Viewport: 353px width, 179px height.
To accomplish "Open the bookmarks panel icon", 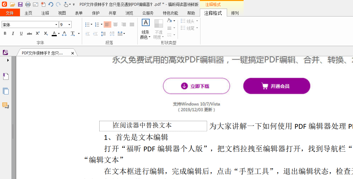I will [x=6, y=77].
